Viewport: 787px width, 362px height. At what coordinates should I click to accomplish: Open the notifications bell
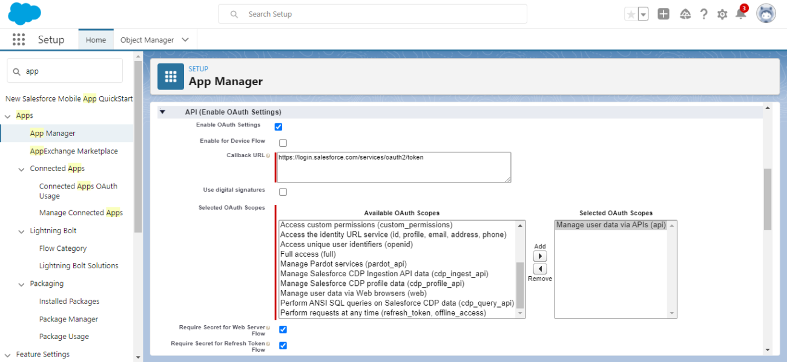tap(740, 14)
